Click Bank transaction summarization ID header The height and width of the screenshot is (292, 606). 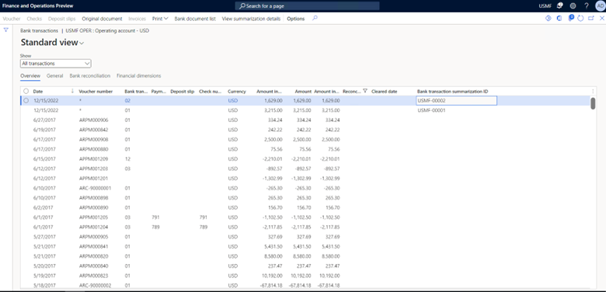point(452,92)
